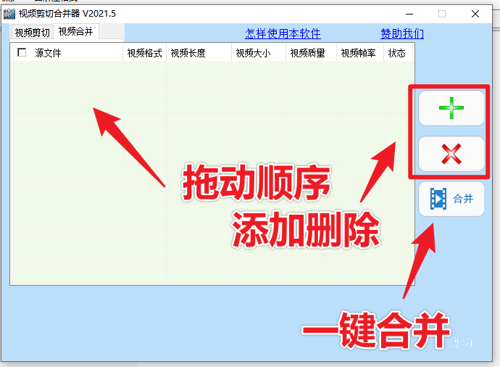The height and width of the screenshot is (367, 500).
Task: Toggle the select-all checkbox beside 源文件
Action: coord(22,52)
